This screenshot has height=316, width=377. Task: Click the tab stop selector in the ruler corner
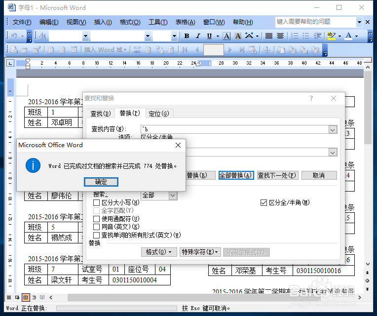10,63
